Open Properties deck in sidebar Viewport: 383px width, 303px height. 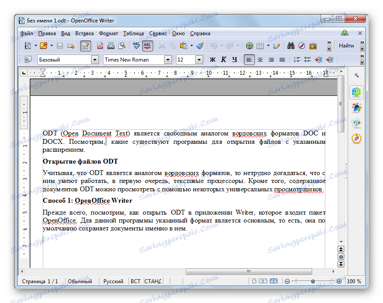click(357, 92)
